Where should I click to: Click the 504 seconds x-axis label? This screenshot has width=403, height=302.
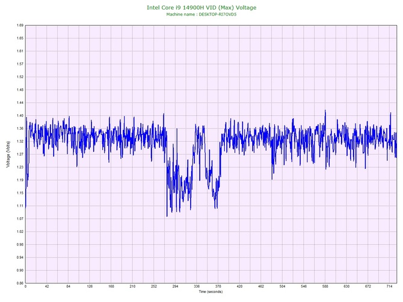(x=283, y=286)
